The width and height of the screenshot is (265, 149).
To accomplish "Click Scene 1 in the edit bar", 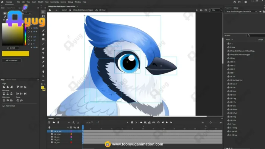I will 64,10.
